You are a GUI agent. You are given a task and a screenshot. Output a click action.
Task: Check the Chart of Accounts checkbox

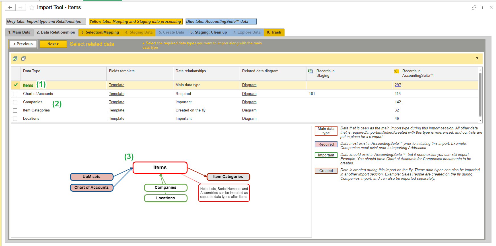(15, 94)
